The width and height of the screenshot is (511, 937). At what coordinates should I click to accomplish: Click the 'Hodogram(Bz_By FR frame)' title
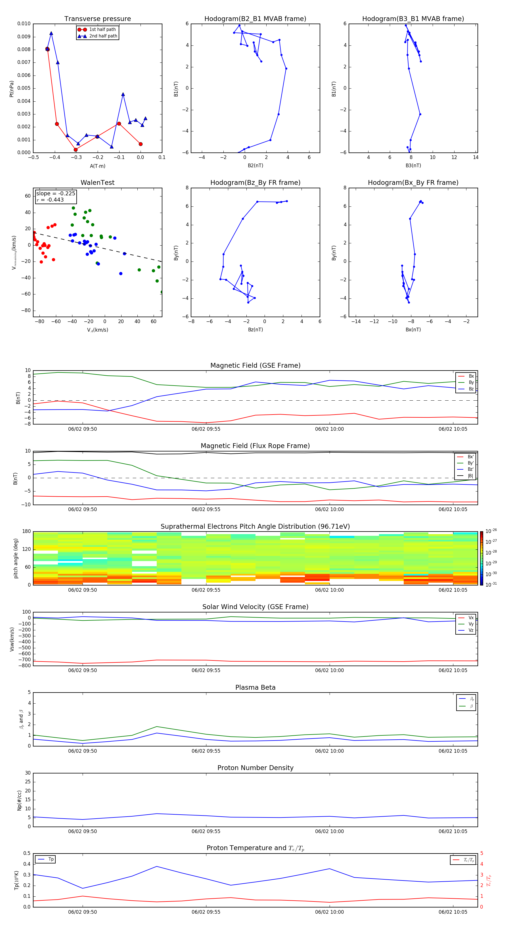pos(255,183)
